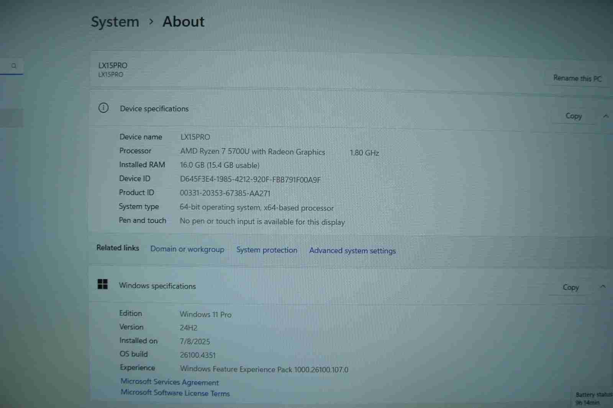
Task: Open System protection settings
Action: (x=267, y=250)
